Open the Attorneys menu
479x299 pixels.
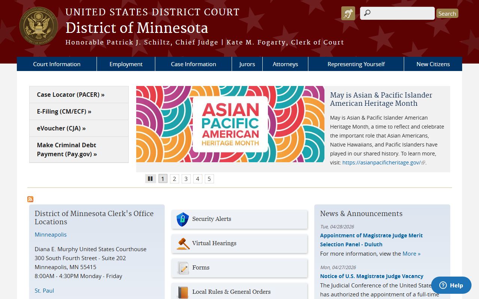(x=285, y=64)
